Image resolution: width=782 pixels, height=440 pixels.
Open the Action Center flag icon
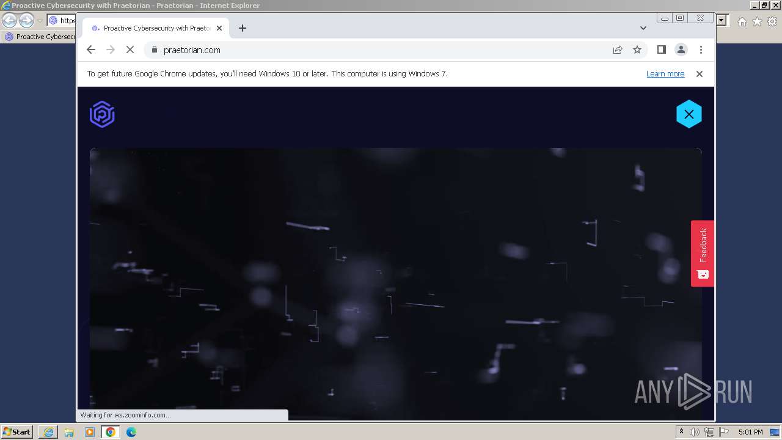[x=723, y=432]
